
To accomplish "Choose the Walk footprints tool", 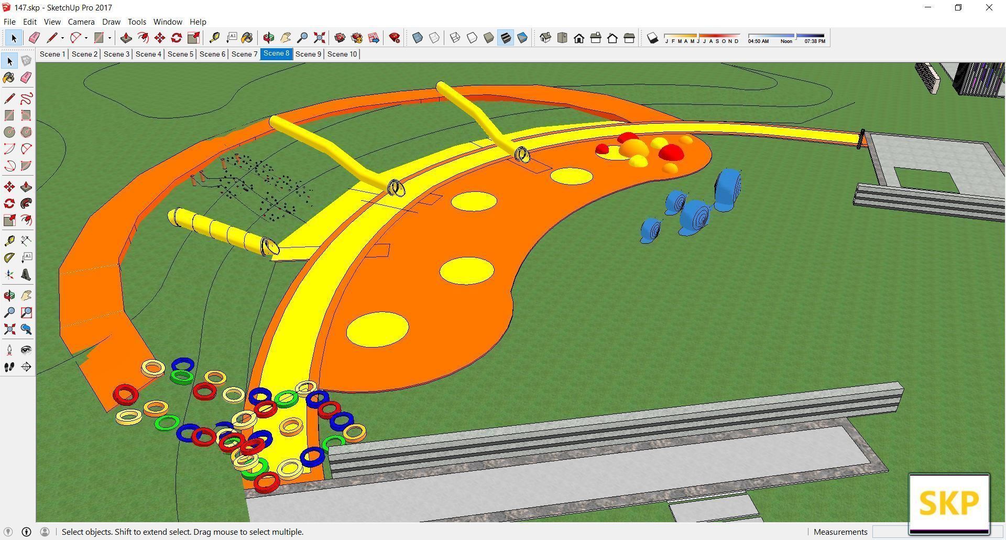I will click(9, 367).
